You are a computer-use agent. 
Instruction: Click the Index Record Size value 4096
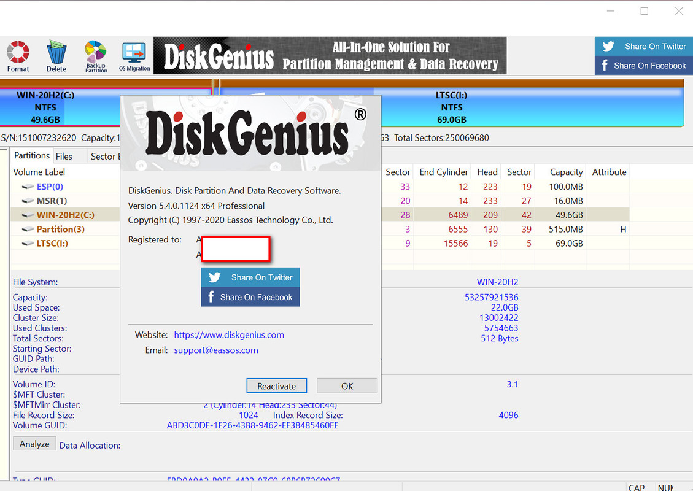508,415
